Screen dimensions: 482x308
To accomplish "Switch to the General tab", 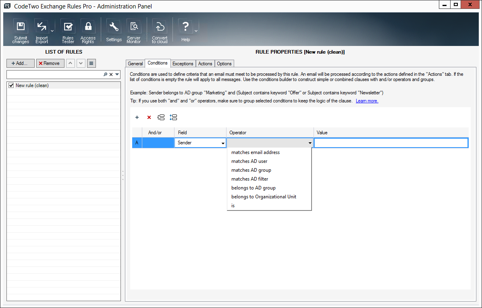I will [x=135, y=64].
